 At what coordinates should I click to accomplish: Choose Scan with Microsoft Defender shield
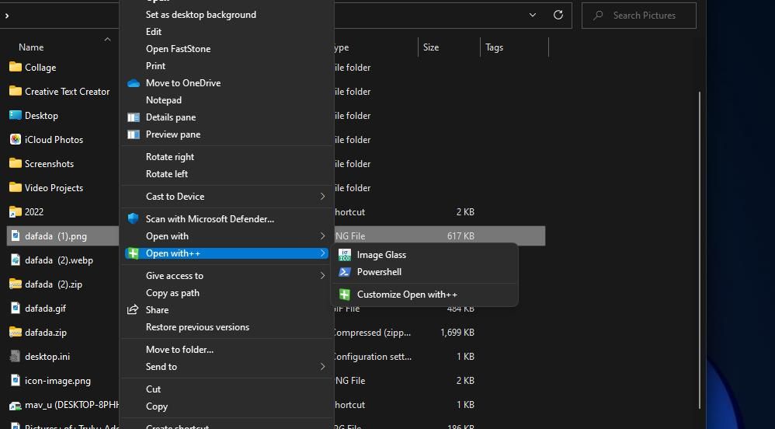click(x=134, y=219)
